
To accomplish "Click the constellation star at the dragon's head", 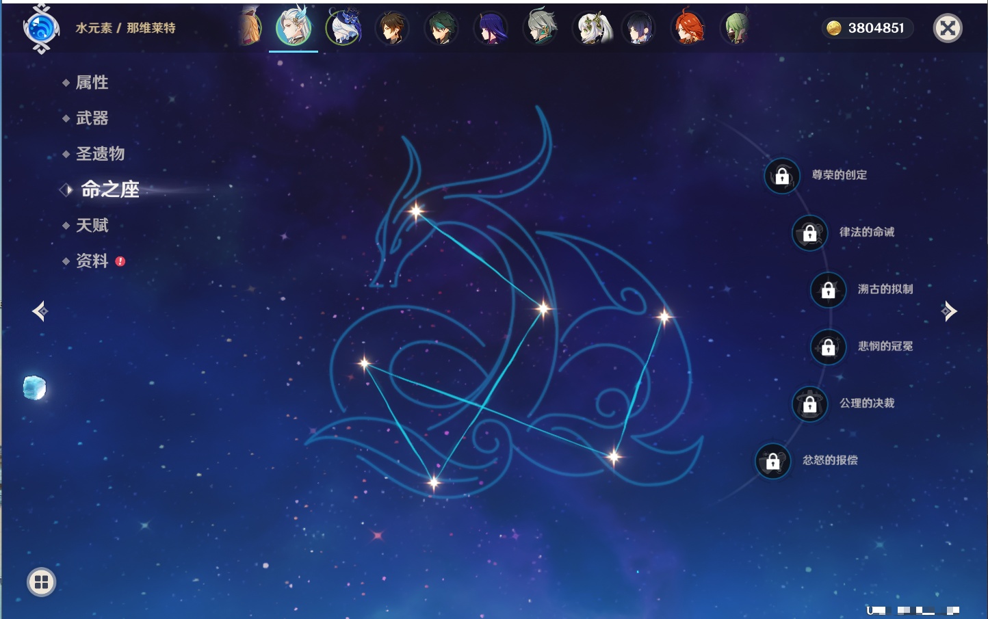I will [x=416, y=211].
